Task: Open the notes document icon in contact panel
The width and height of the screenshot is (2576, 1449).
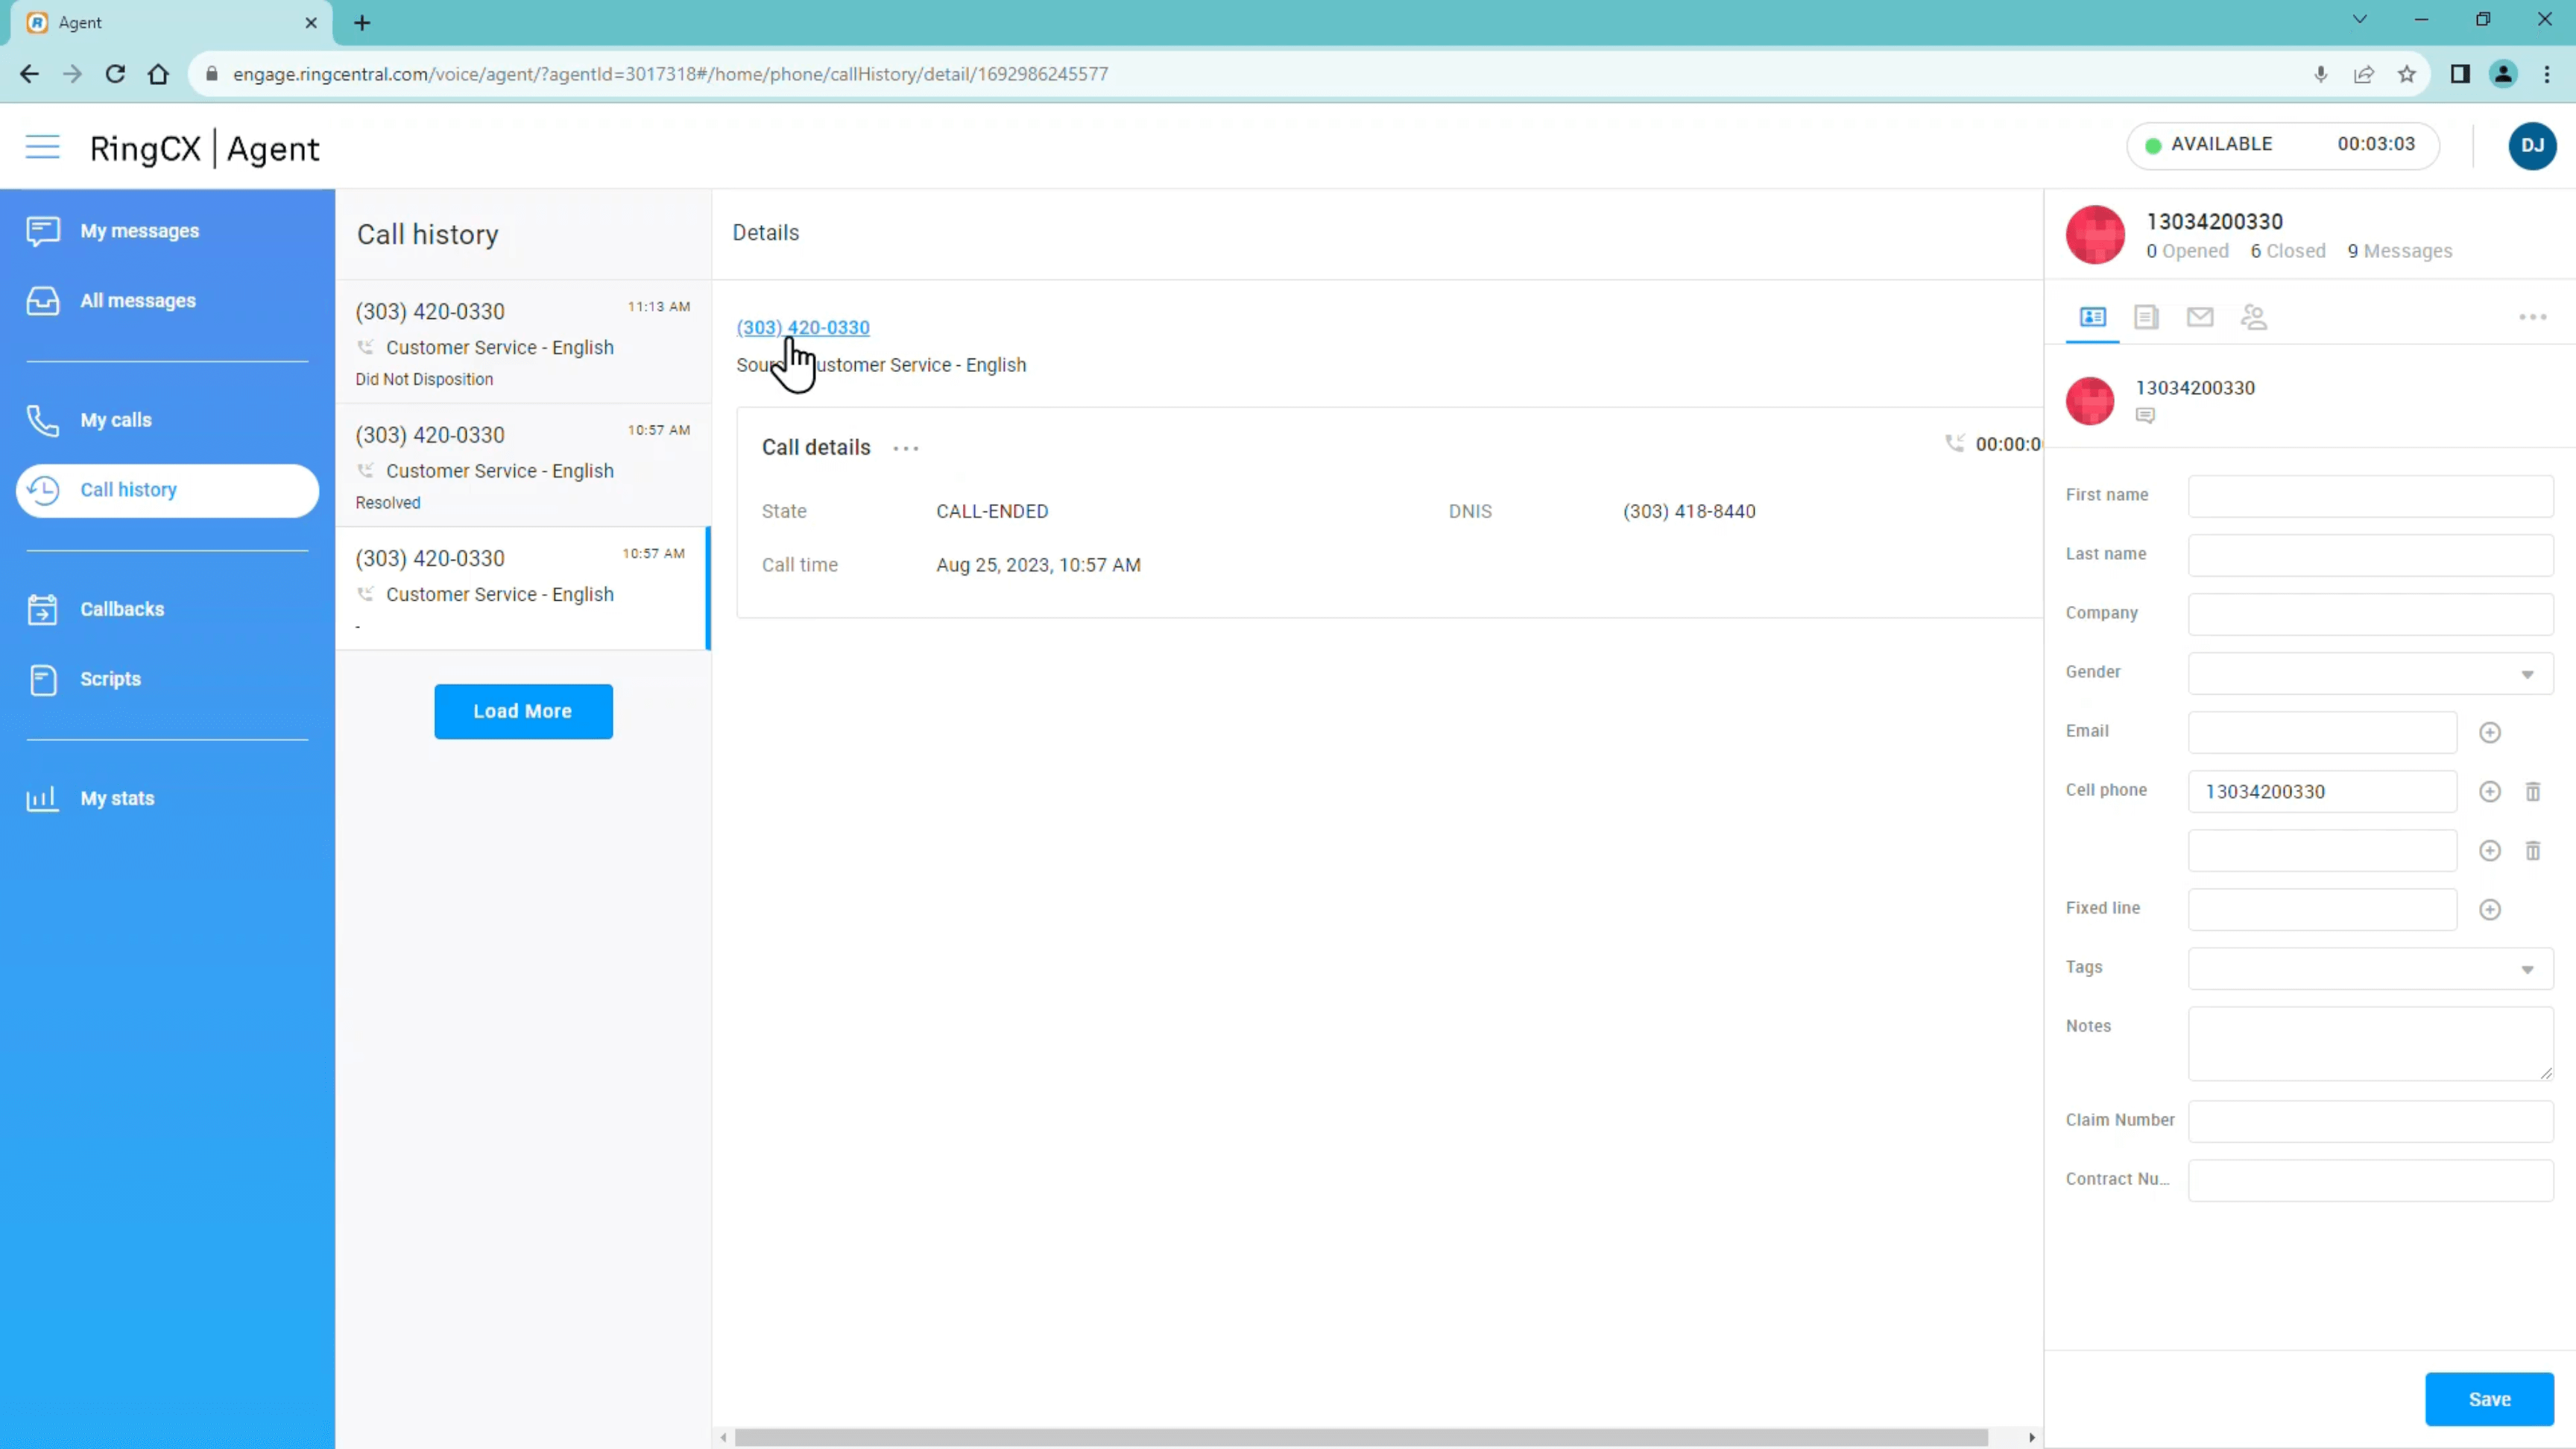Action: [2146, 317]
